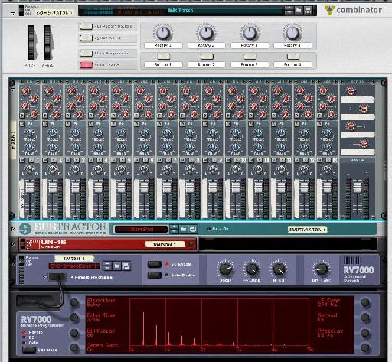Click the RV7000 HI EQ knob

coord(278,269)
